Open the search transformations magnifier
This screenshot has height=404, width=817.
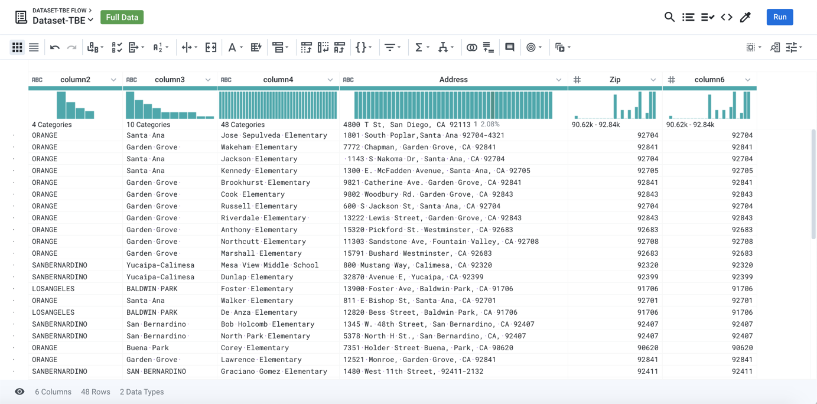[x=669, y=17]
